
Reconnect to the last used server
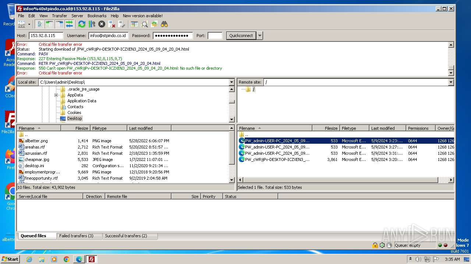(x=122, y=24)
